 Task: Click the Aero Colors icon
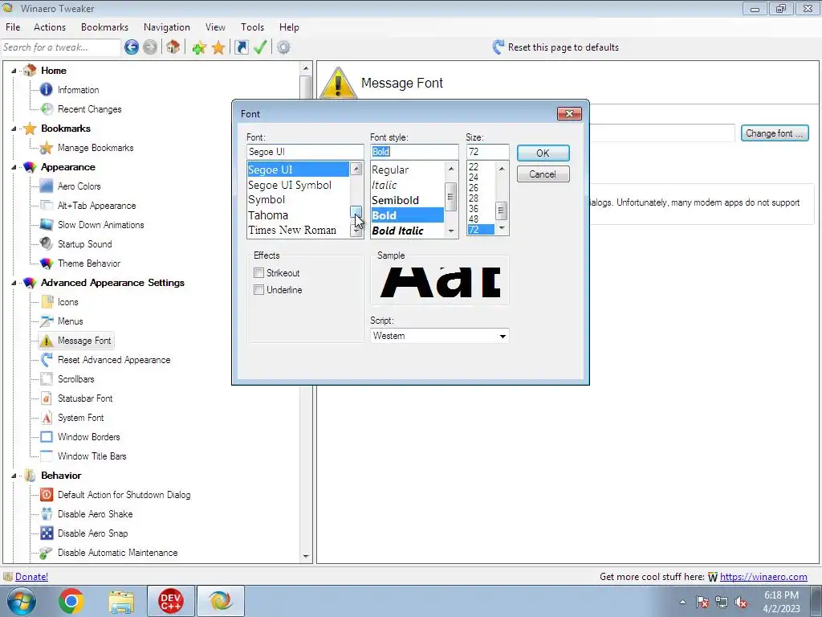click(46, 186)
